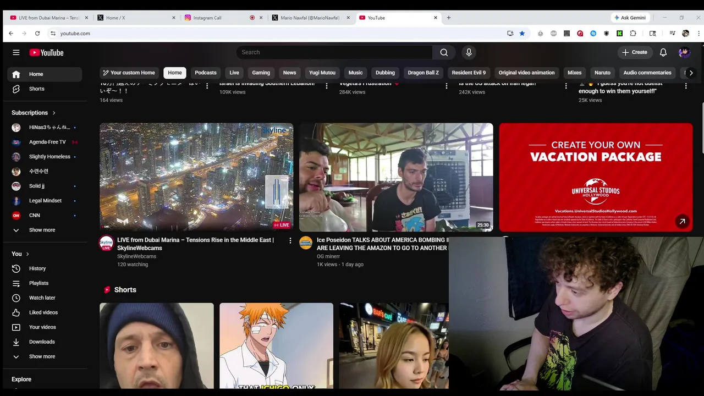Expand the You section chevron
Viewport: 704px width, 396px height.
28,254
